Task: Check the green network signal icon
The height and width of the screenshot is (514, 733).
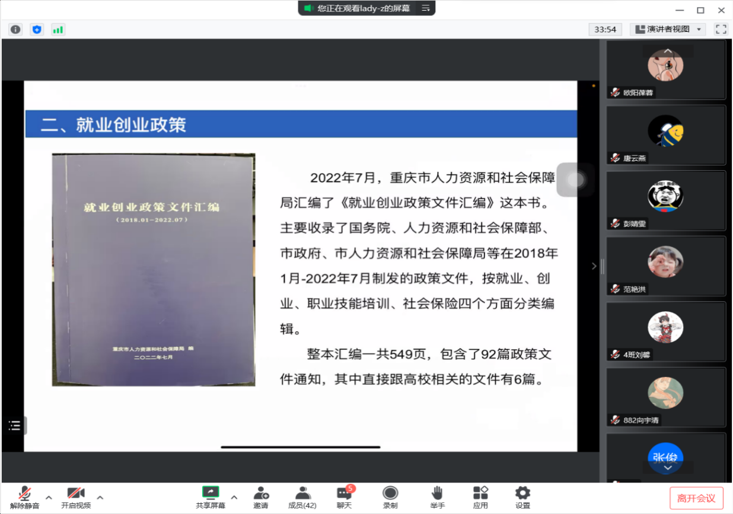Action: tap(58, 29)
